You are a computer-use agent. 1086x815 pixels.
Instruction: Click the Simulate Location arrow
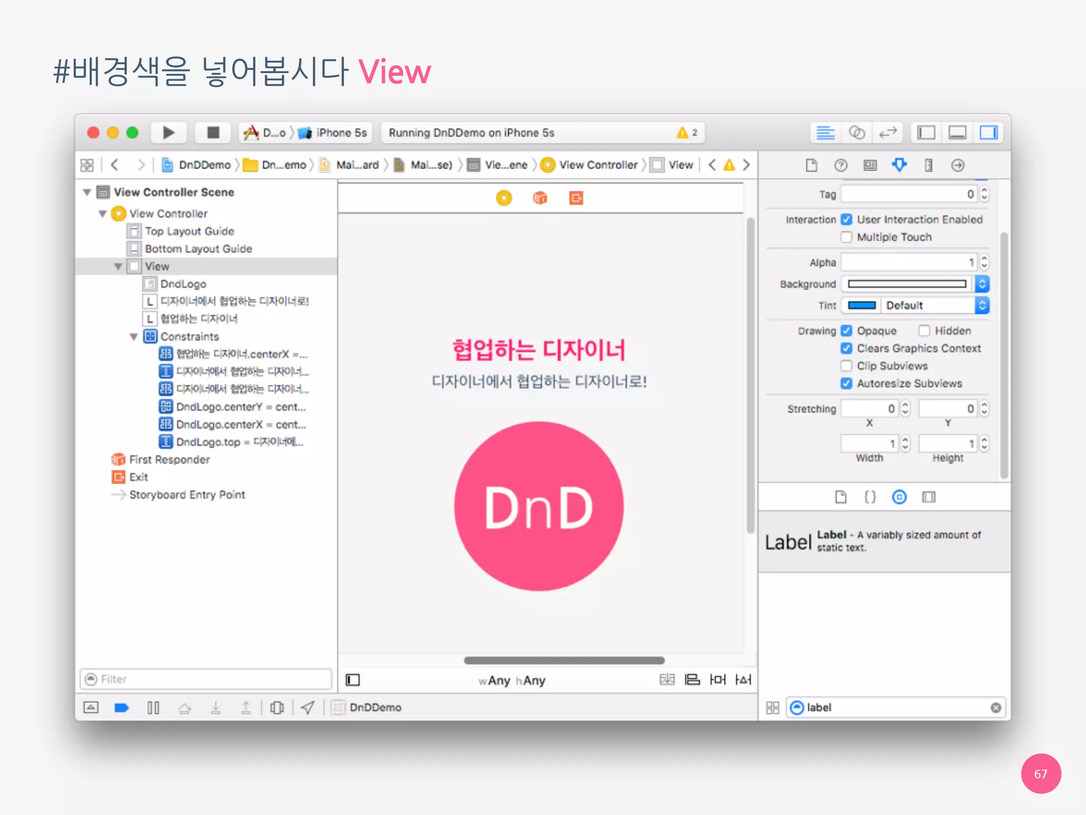(308, 708)
